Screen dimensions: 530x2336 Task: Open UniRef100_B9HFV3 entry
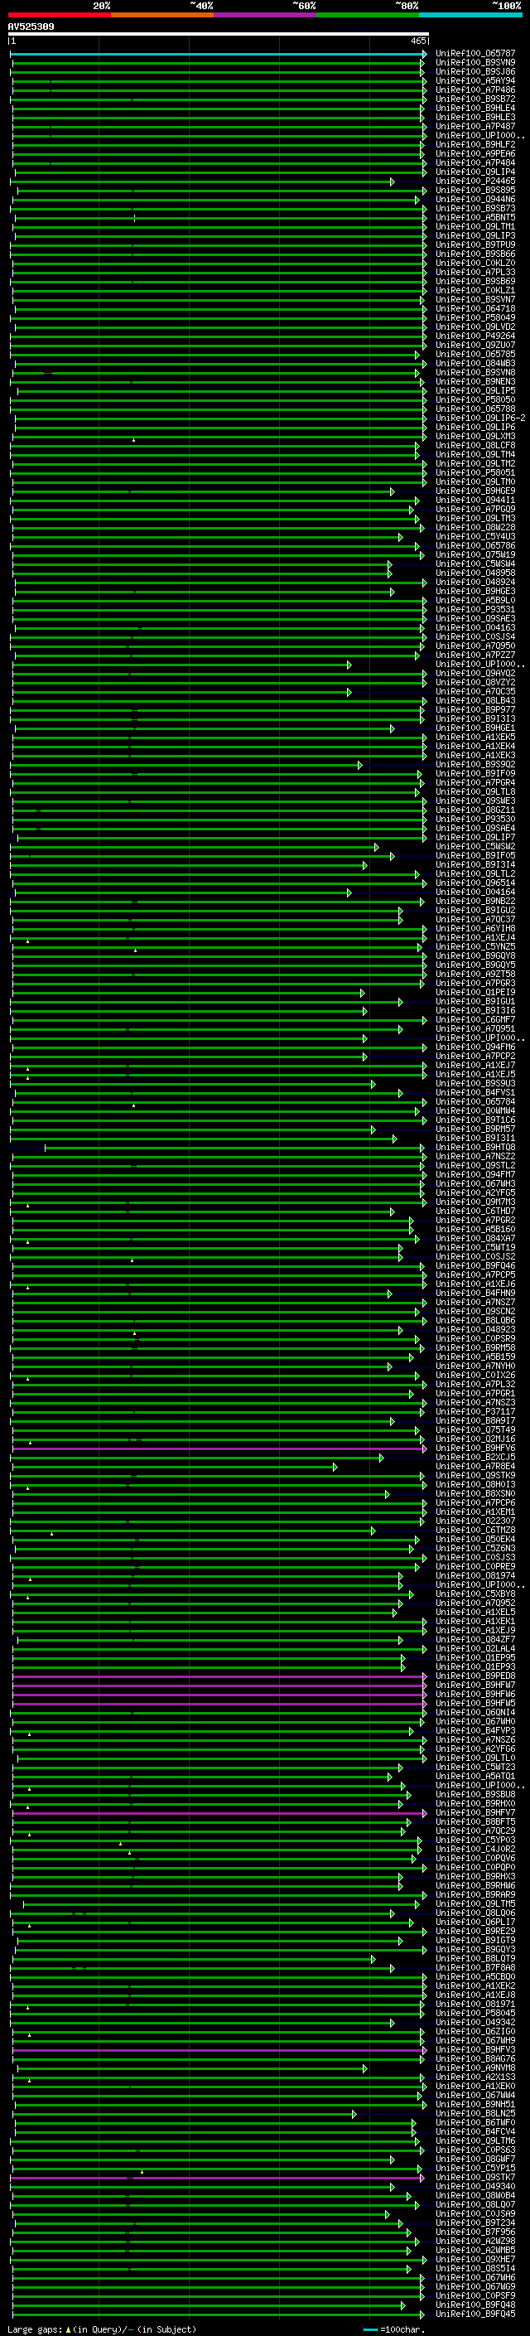point(475,2050)
